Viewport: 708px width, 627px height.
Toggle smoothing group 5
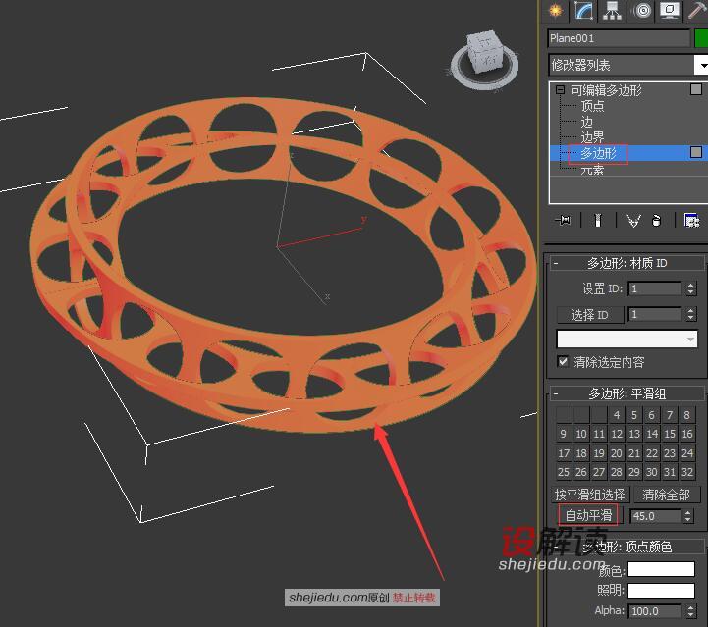coord(634,415)
